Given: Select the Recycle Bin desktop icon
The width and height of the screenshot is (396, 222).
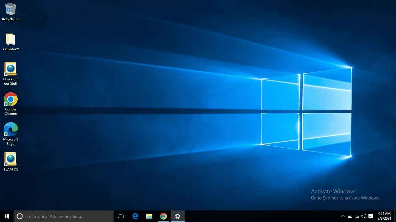Looking at the screenshot, I should coord(11,12).
